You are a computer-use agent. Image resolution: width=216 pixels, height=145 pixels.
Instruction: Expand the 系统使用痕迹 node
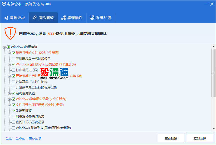coord(9,94)
